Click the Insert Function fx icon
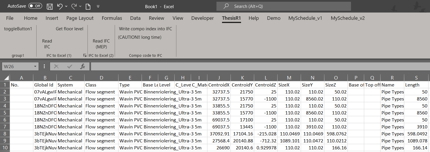The image size is (430, 152). point(83,66)
